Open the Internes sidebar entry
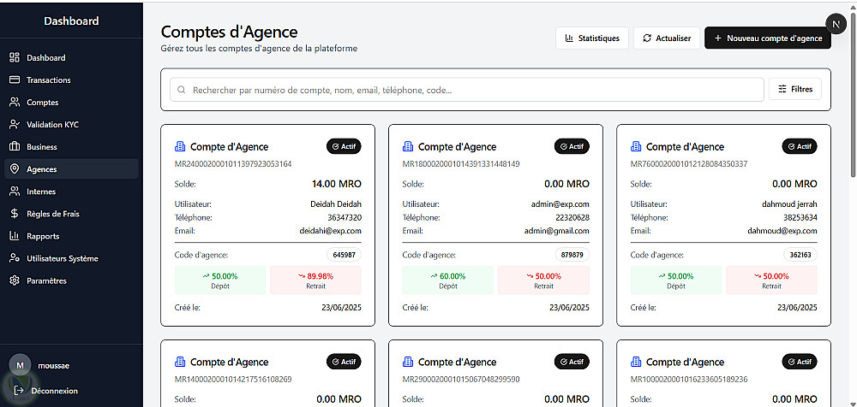This screenshot has height=407, width=857. [41, 192]
